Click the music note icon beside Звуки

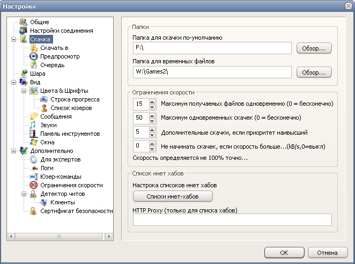coord(33,125)
